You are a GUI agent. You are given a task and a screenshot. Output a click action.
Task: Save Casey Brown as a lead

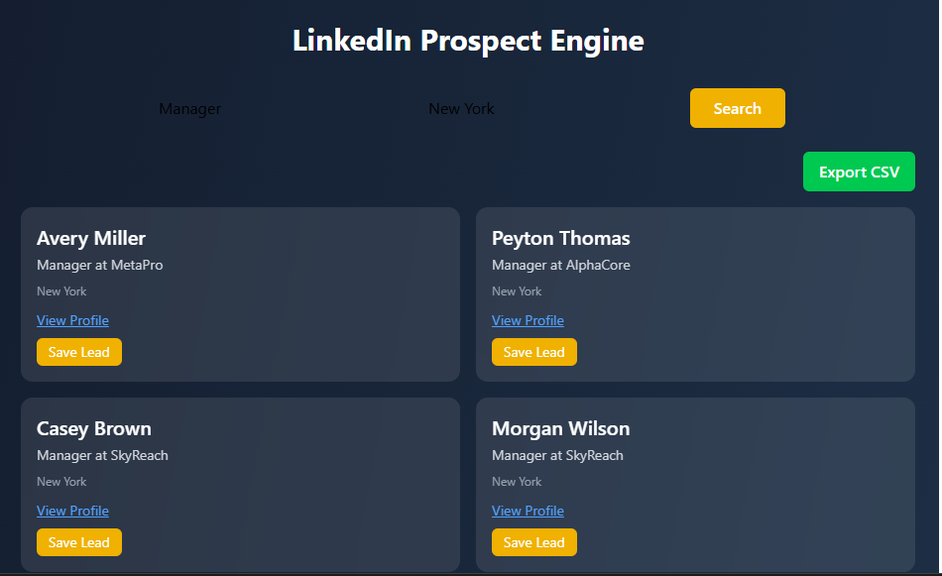click(79, 542)
